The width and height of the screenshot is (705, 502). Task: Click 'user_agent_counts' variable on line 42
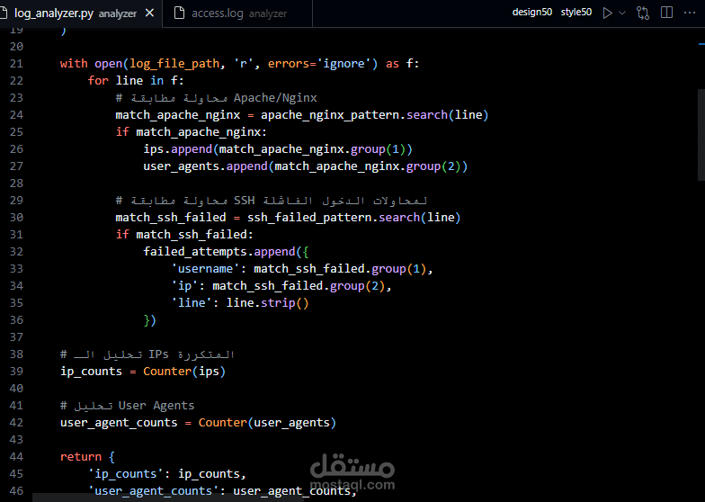point(119,423)
